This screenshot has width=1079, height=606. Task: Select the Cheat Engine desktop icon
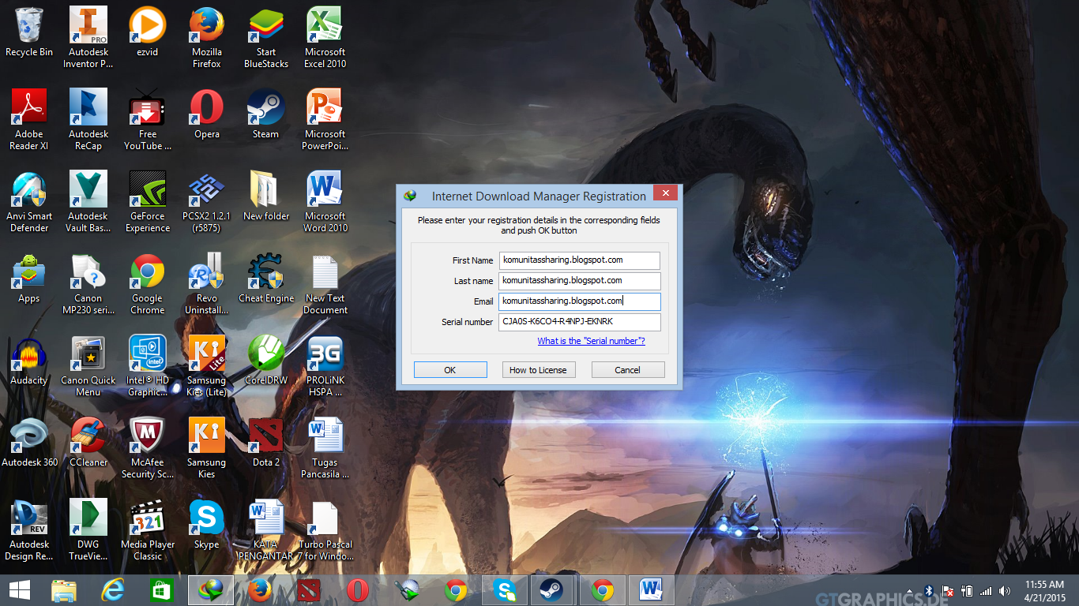point(266,279)
